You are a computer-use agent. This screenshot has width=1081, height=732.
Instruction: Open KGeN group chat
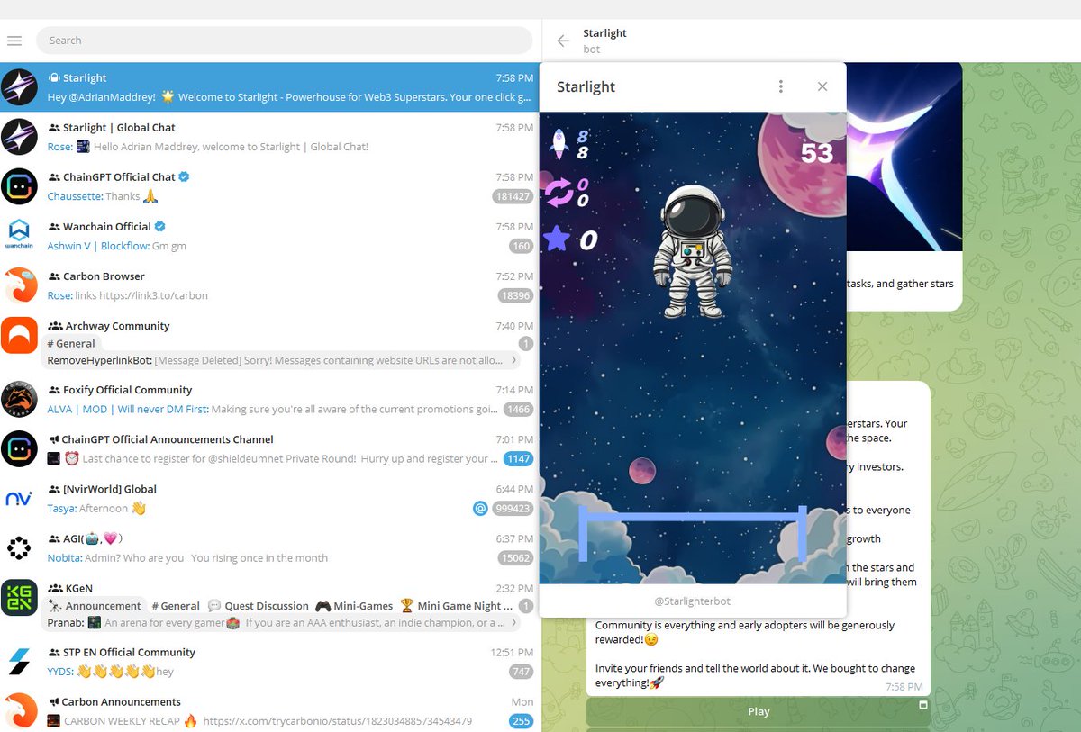[270, 605]
